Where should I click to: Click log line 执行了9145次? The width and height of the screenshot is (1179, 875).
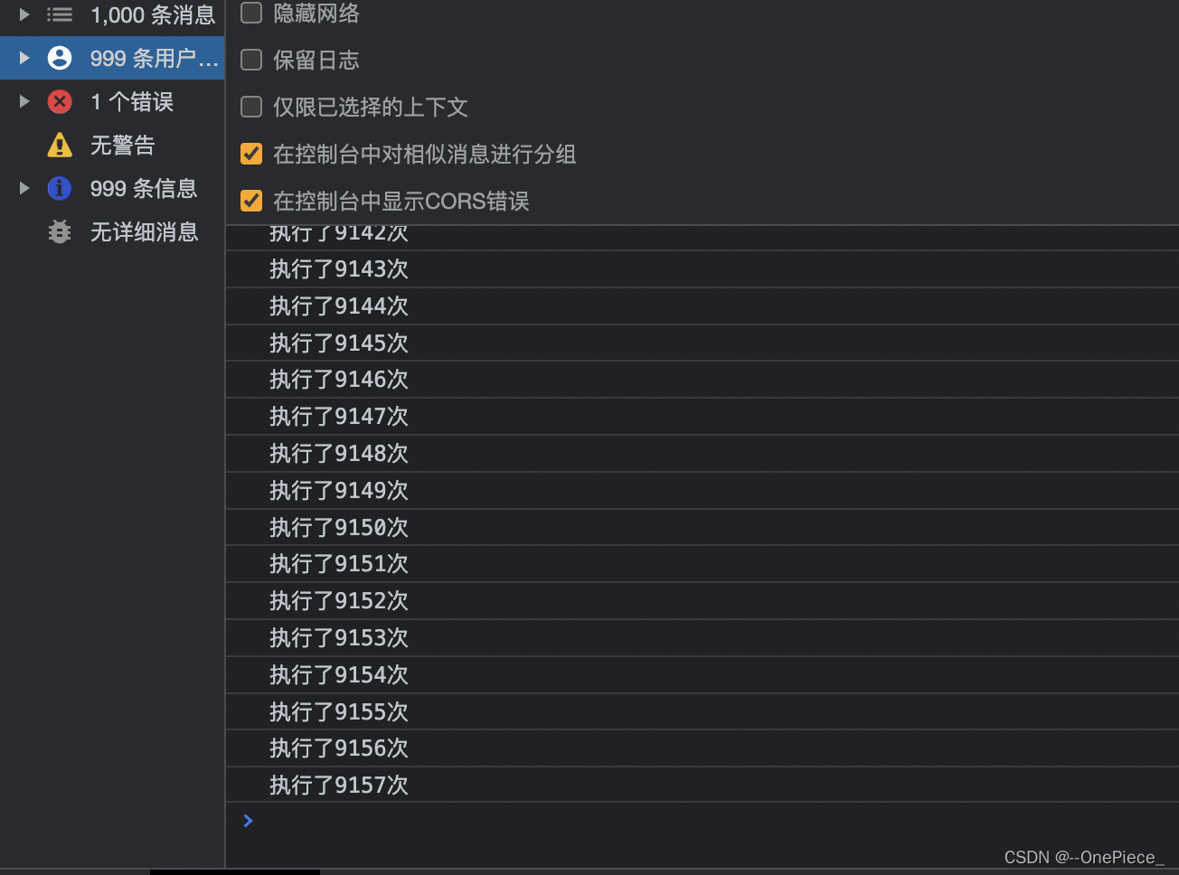point(703,343)
